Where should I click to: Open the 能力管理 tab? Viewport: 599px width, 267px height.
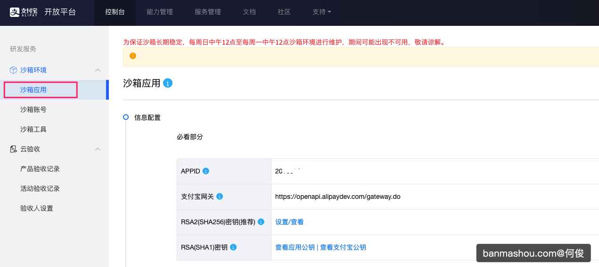pyautogui.click(x=160, y=12)
